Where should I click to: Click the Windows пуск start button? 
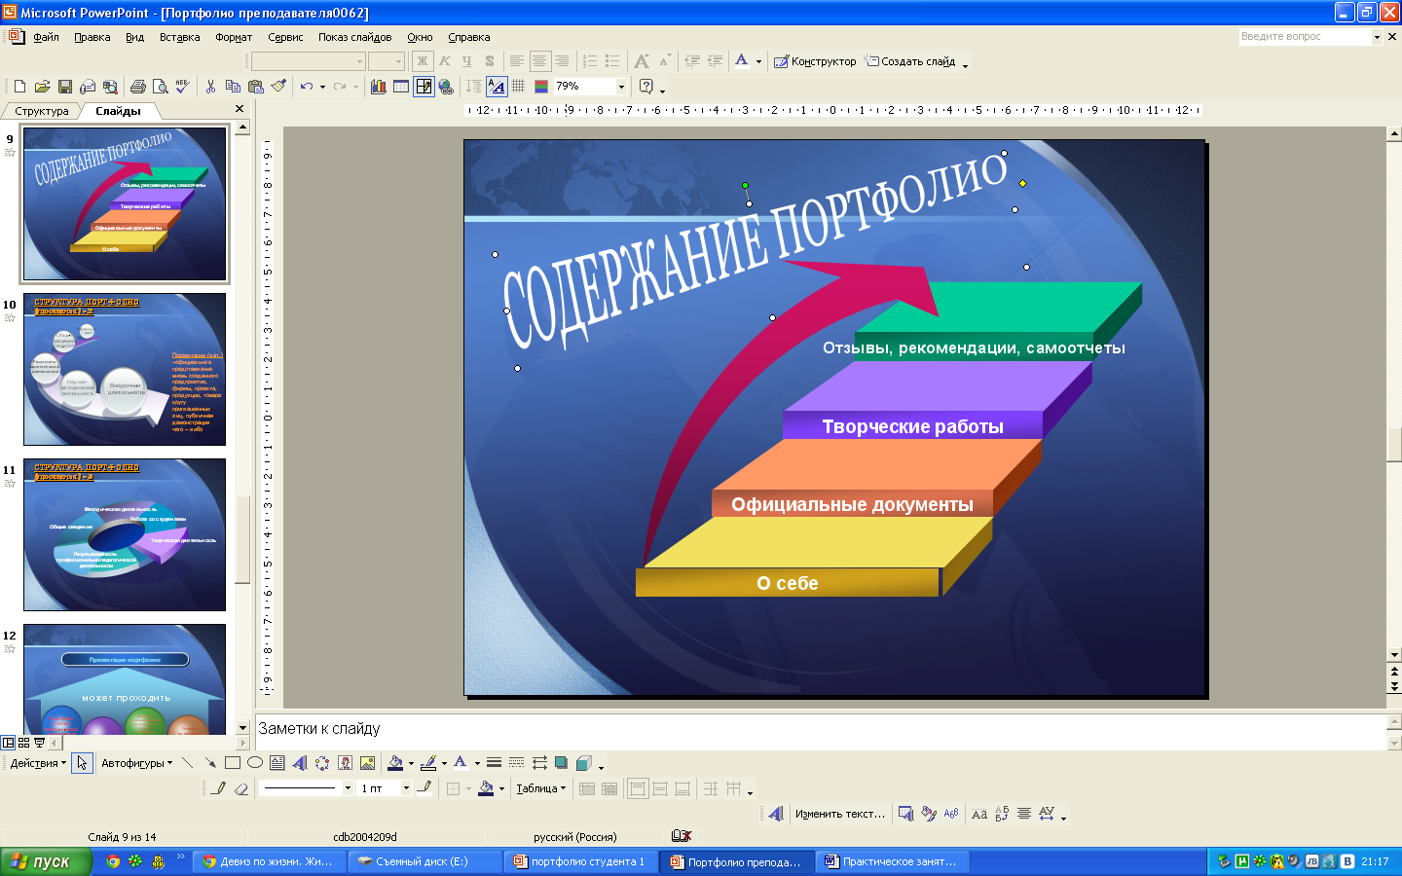click(46, 861)
